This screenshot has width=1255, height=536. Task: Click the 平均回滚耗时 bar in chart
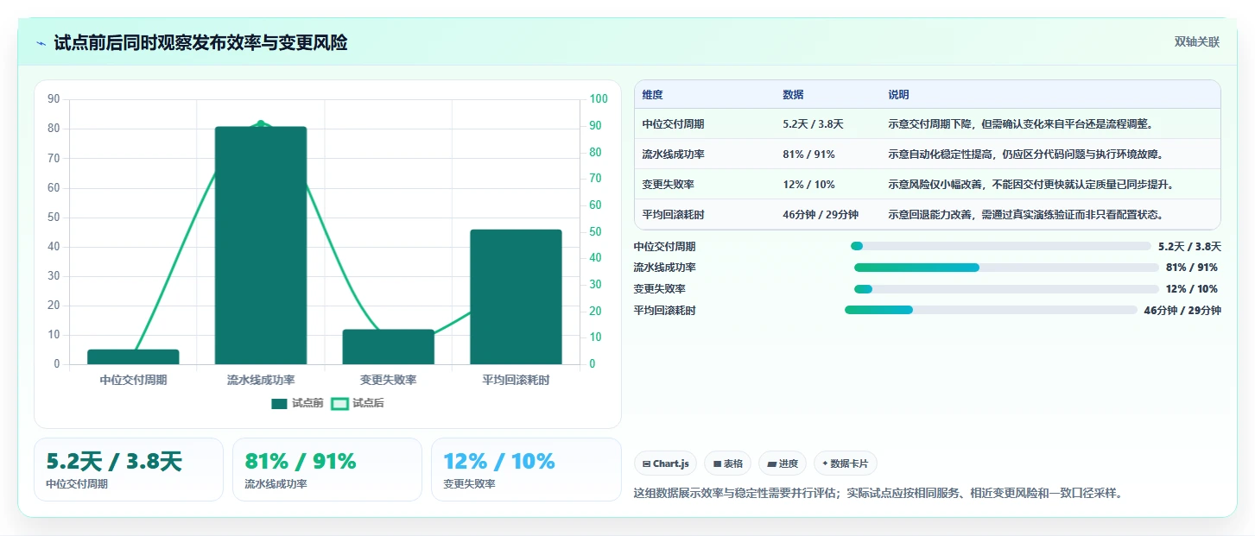coord(517,297)
